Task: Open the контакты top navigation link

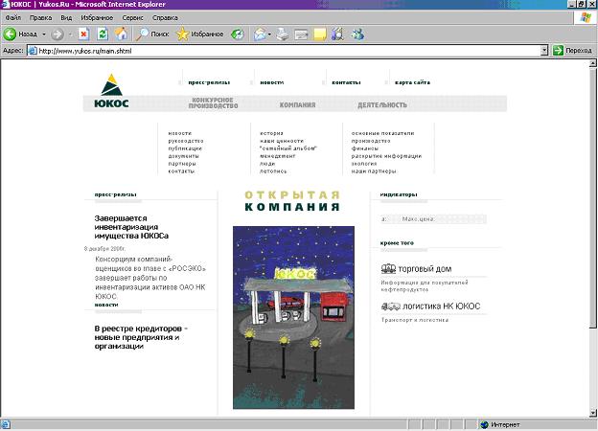Action: (346, 82)
